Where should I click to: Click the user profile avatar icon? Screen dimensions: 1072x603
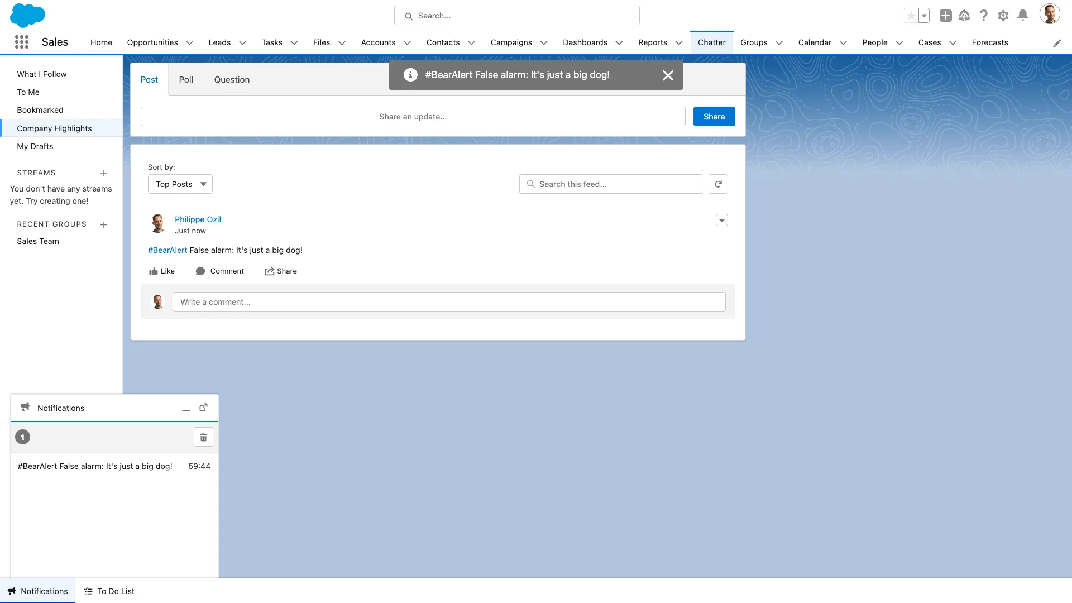pos(1051,15)
